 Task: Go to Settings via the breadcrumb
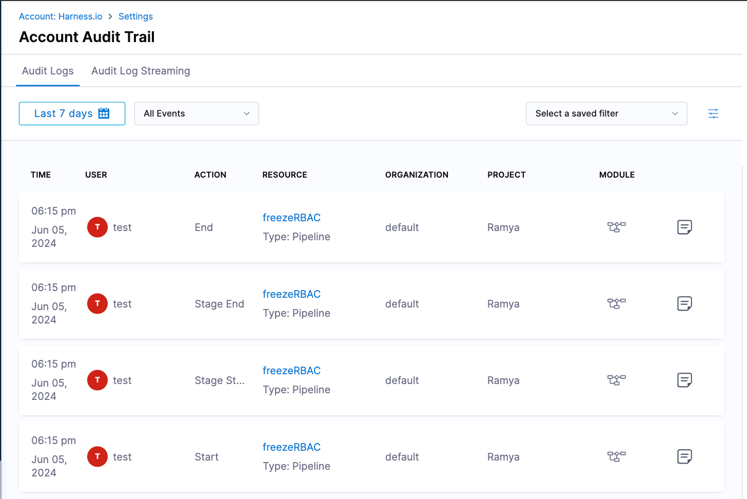(x=135, y=16)
